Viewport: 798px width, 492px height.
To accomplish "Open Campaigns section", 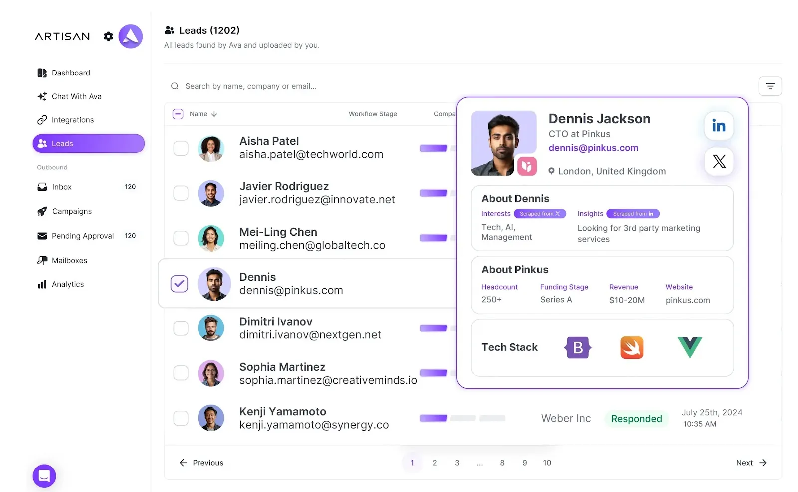I will [x=65, y=211].
